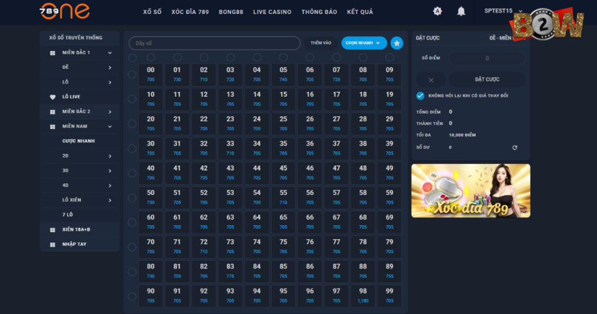Click the Số Điểm input field

[487, 58]
